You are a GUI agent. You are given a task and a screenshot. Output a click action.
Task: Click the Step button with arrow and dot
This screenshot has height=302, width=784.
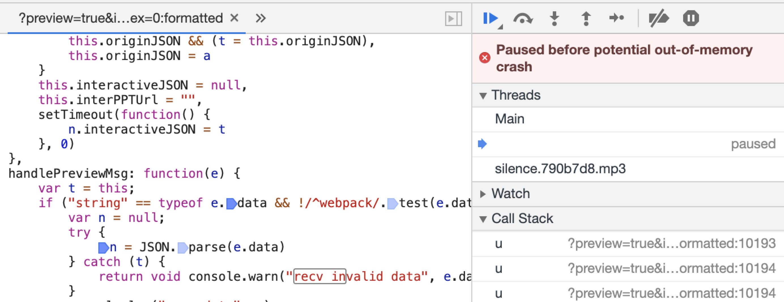617,18
